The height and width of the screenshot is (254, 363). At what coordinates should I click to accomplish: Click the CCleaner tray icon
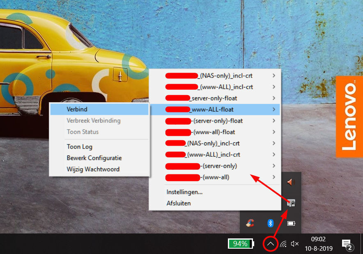pos(250,223)
